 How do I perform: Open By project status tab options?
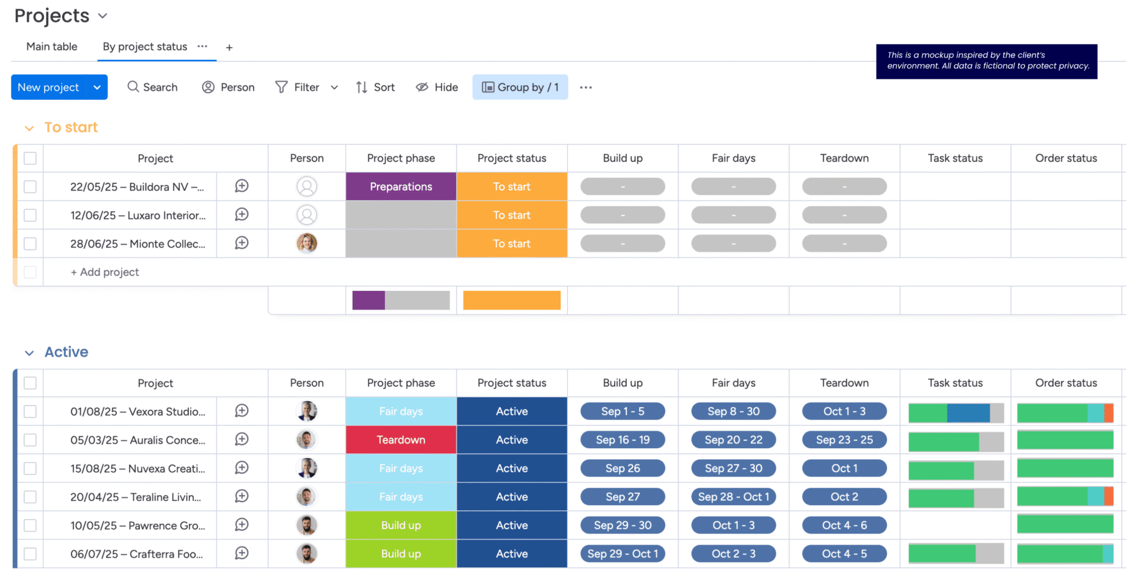point(203,46)
